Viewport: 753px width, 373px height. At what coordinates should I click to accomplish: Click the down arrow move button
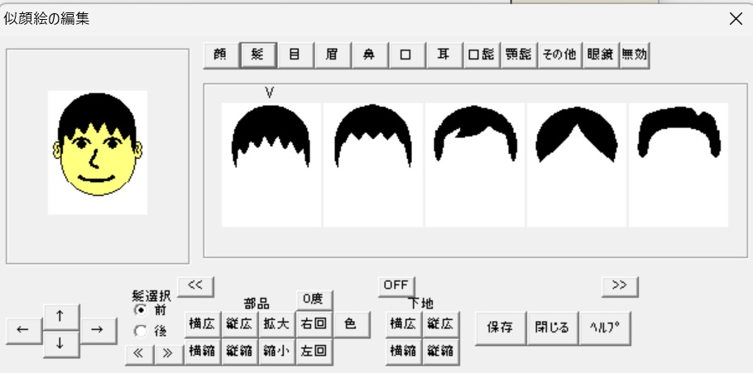[x=60, y=343]
